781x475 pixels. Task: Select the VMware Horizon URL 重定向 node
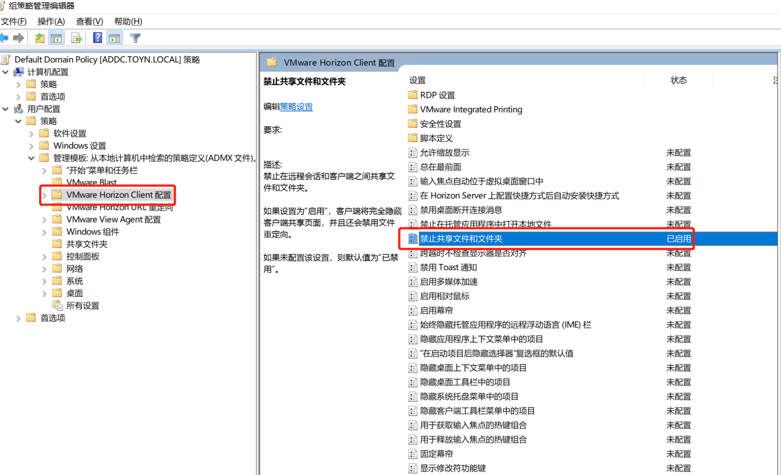[x=120, y=208]
